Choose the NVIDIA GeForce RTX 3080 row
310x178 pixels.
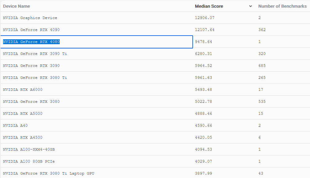(x=31, y=102)
